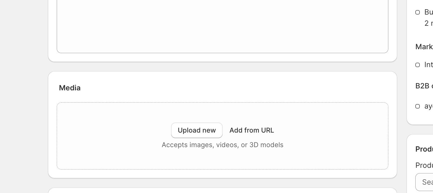Select the 'Bu' publishing entry text
The image size is (433, 193).
click(429, 12)
